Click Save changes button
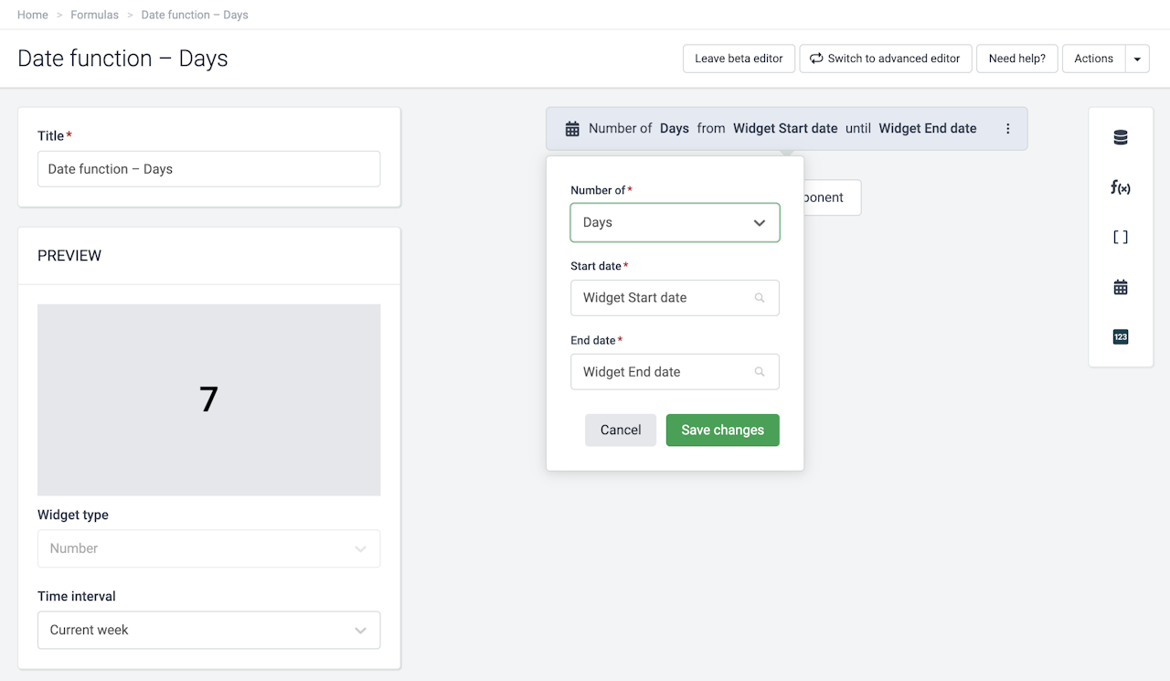 pos(722,430)
